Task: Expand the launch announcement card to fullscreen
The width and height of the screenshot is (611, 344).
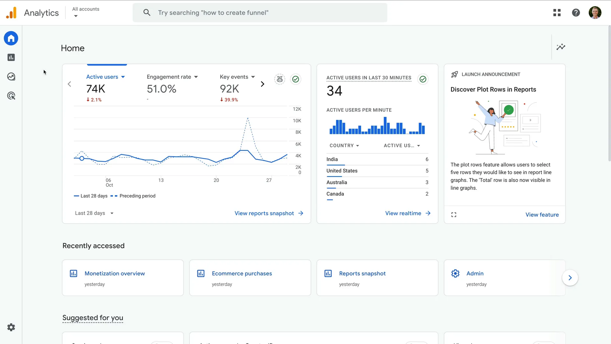Action: tap(454, 214)
